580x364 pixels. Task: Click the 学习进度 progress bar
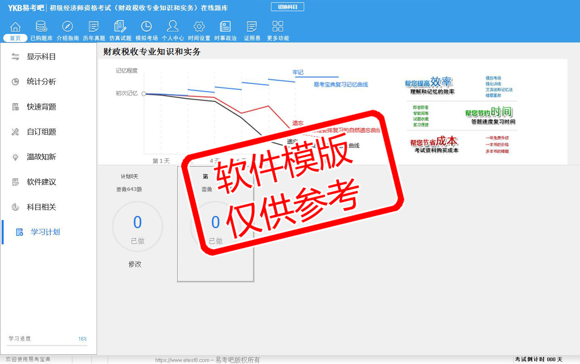click(x=48, y=345)
